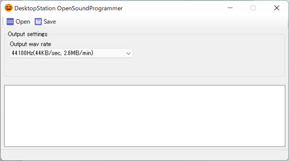
Task: Click the Open waveform toolbar icon
Action: (10, 22)
